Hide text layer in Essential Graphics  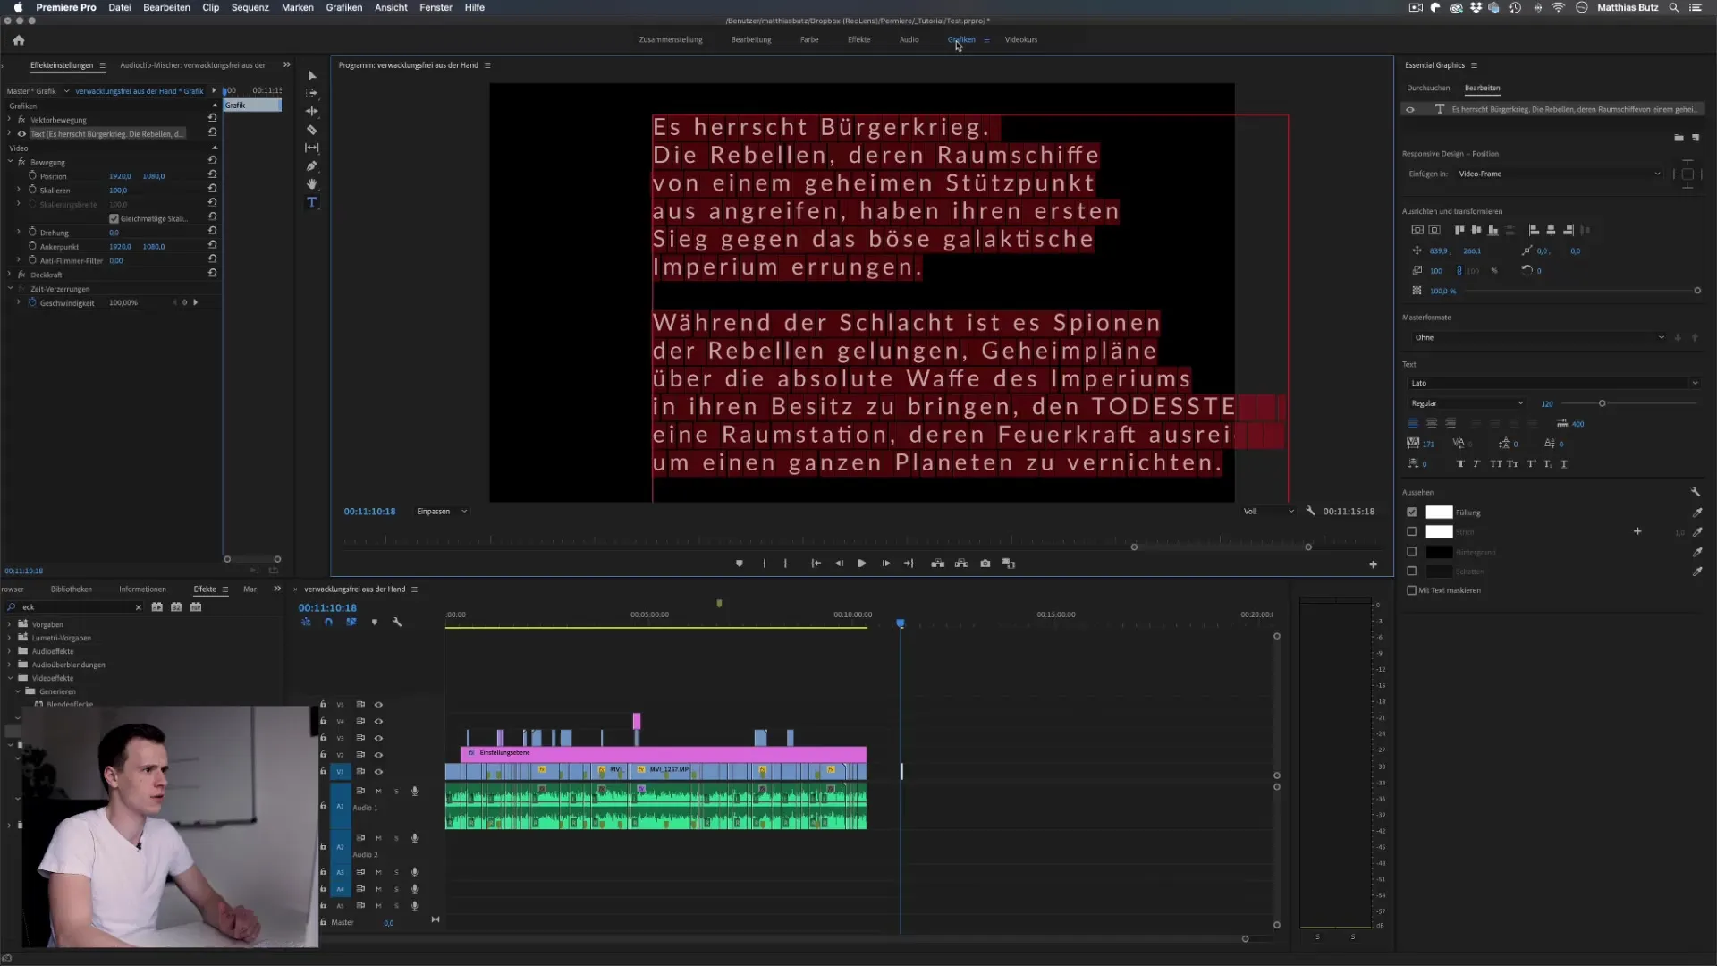tap(1410, 109)
